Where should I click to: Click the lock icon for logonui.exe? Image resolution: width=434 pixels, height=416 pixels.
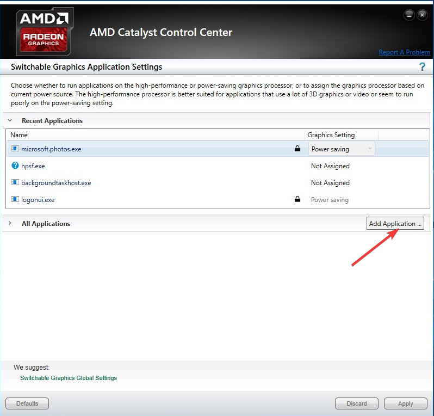coord(297,199)
